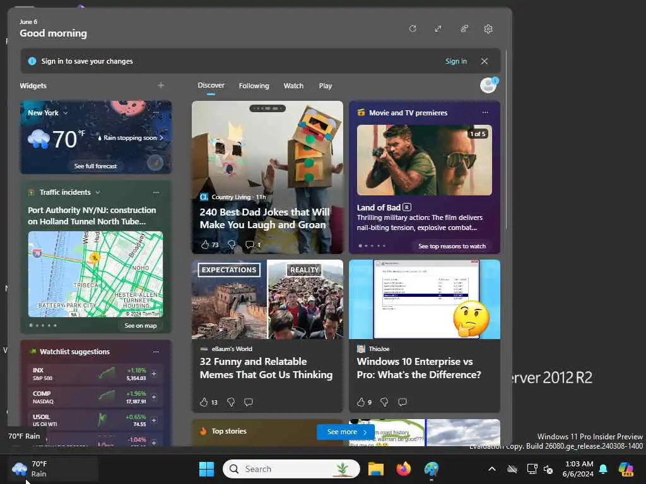The width and height of the screenshot is (646, 484).
Task: Add COMP NASDAQ to watchlist
Action: point(154,397)
